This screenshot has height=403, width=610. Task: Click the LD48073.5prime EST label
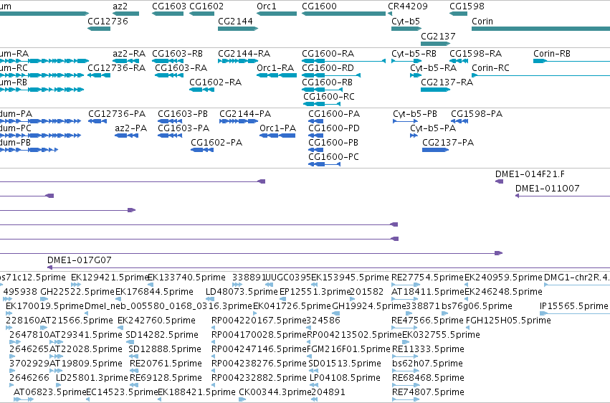[x=242, y=292]
